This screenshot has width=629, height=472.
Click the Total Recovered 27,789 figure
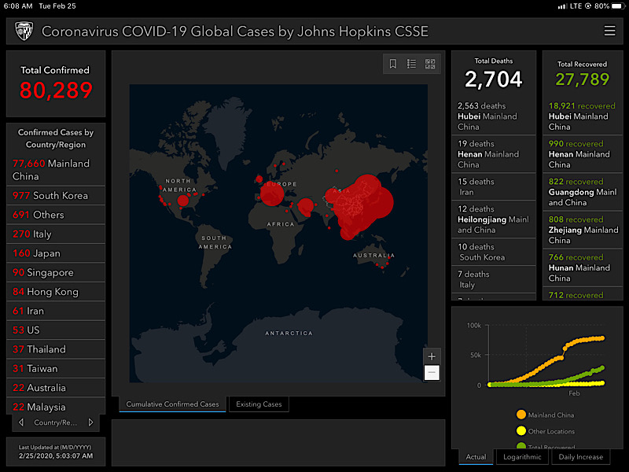583,79
